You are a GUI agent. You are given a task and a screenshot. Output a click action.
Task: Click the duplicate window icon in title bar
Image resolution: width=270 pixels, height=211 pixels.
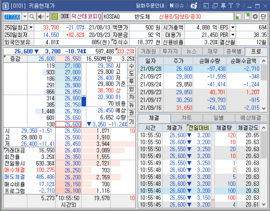pos(215,6)
